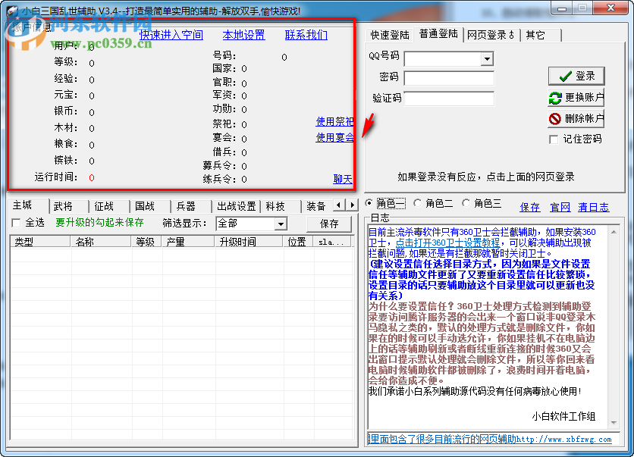The width and height of the screenshot is (634, 457).
Task: Click the 聊天 chat link
Action: [x=343, y=179]
